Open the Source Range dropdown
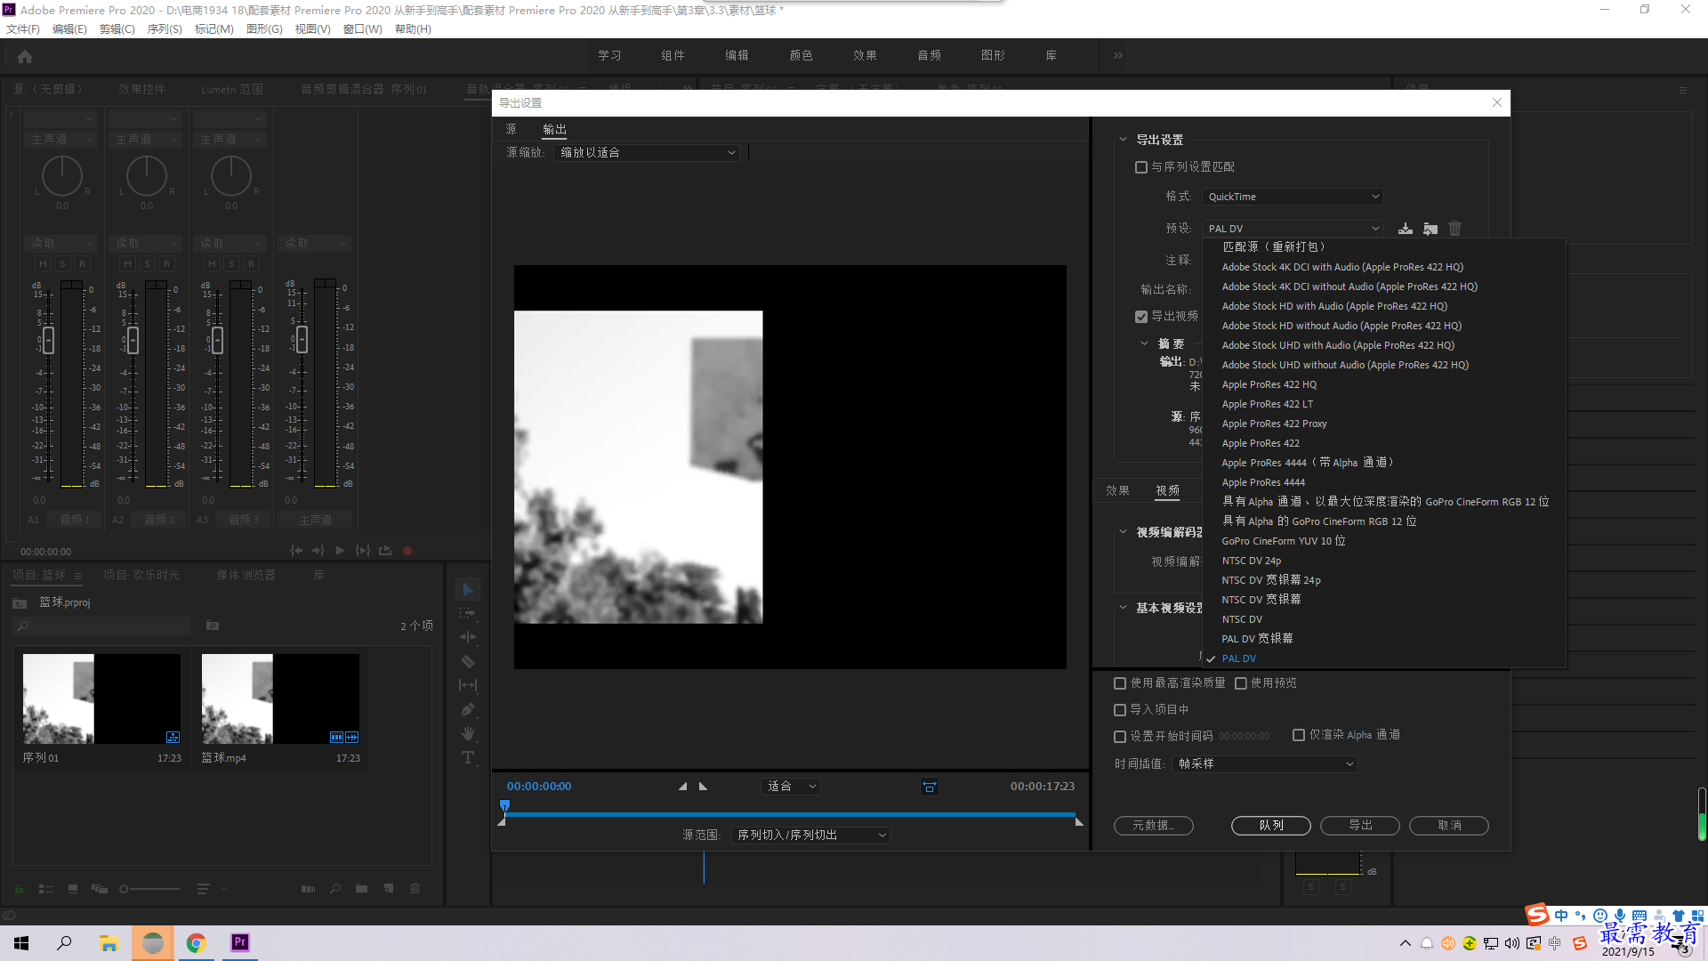 810,836
